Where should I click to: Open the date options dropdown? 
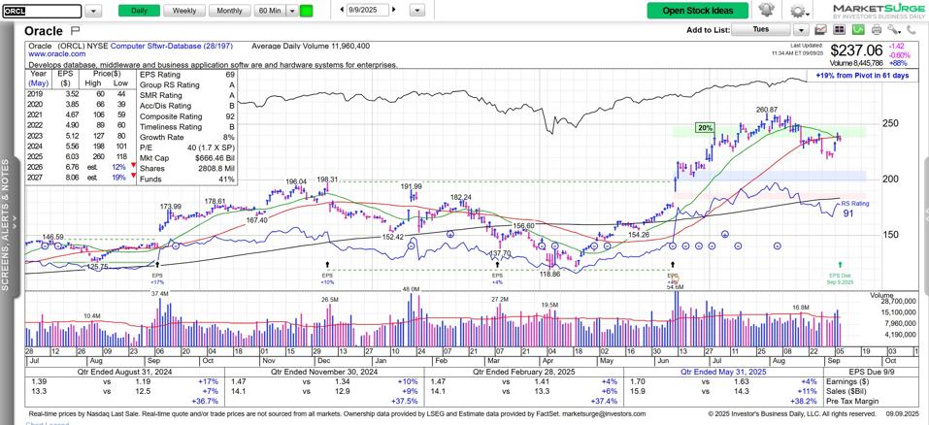[417, 11]
